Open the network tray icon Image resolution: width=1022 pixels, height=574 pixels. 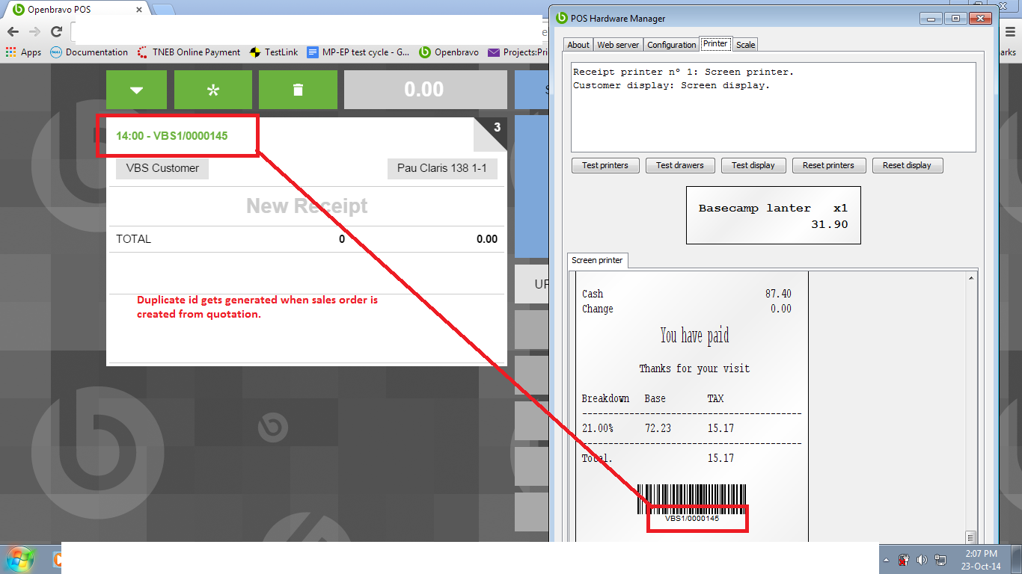939,560
